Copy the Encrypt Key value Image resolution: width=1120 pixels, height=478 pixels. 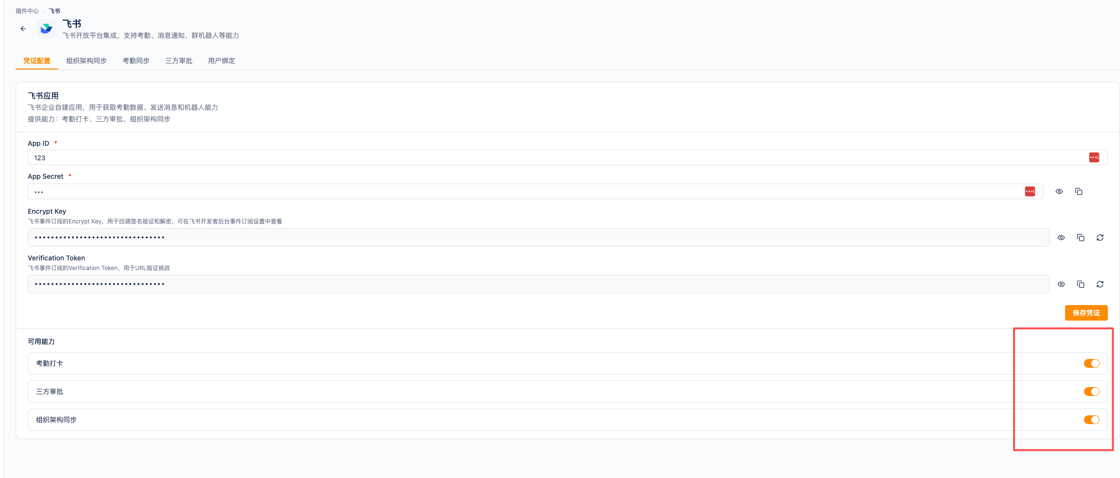click(1080, 238)
